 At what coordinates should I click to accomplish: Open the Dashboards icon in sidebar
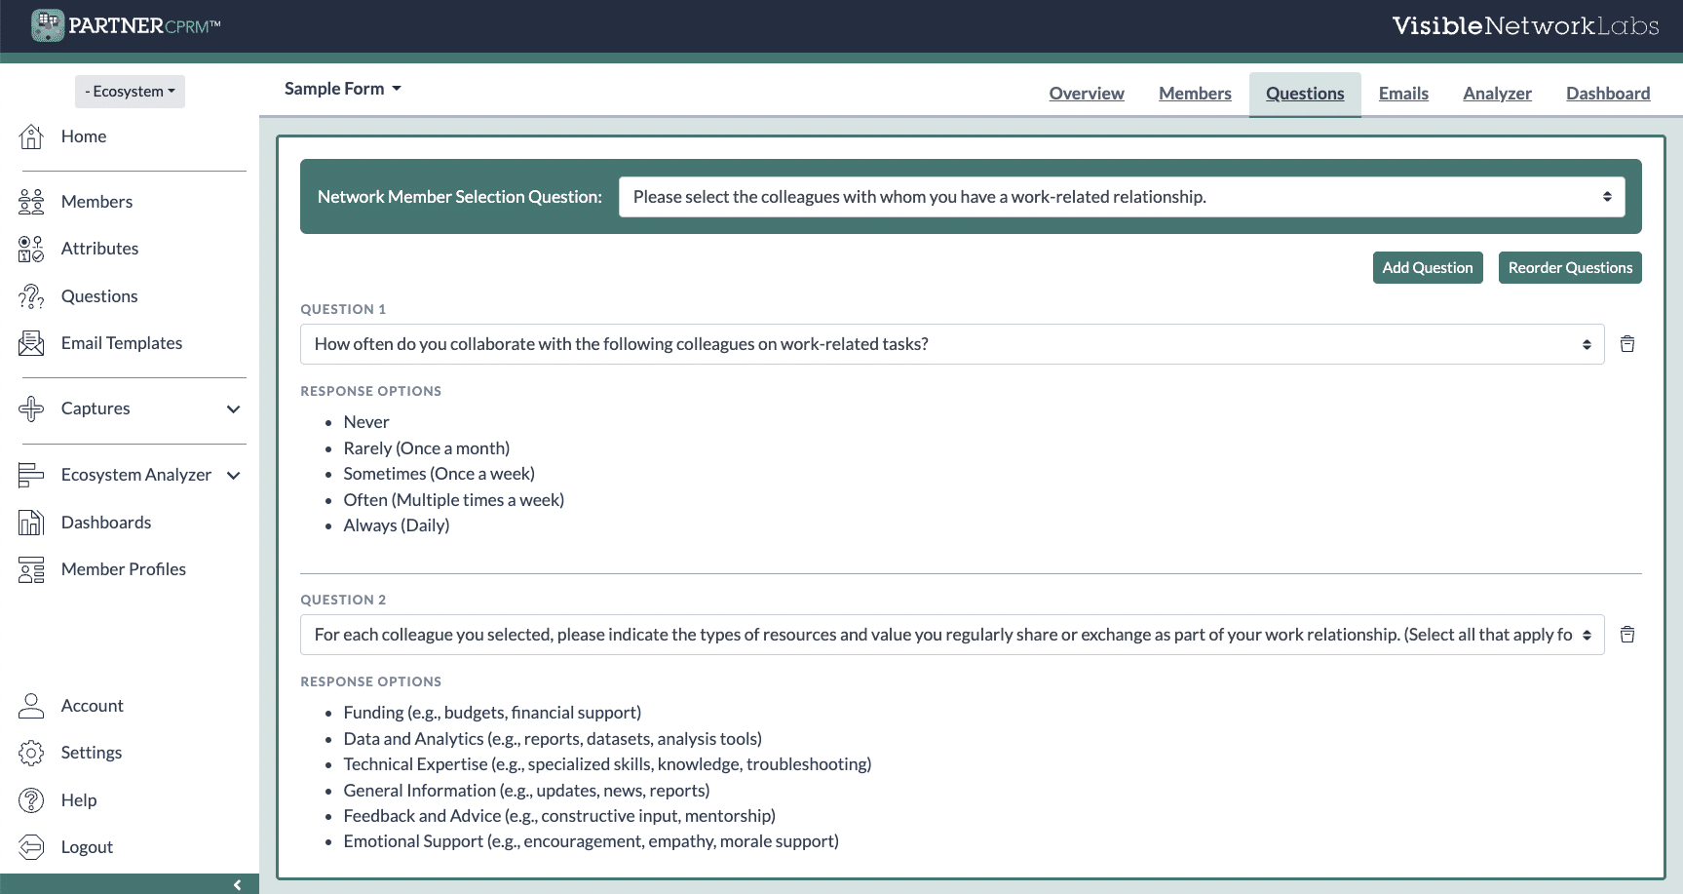pyautogui.click(x=31, y=523)
